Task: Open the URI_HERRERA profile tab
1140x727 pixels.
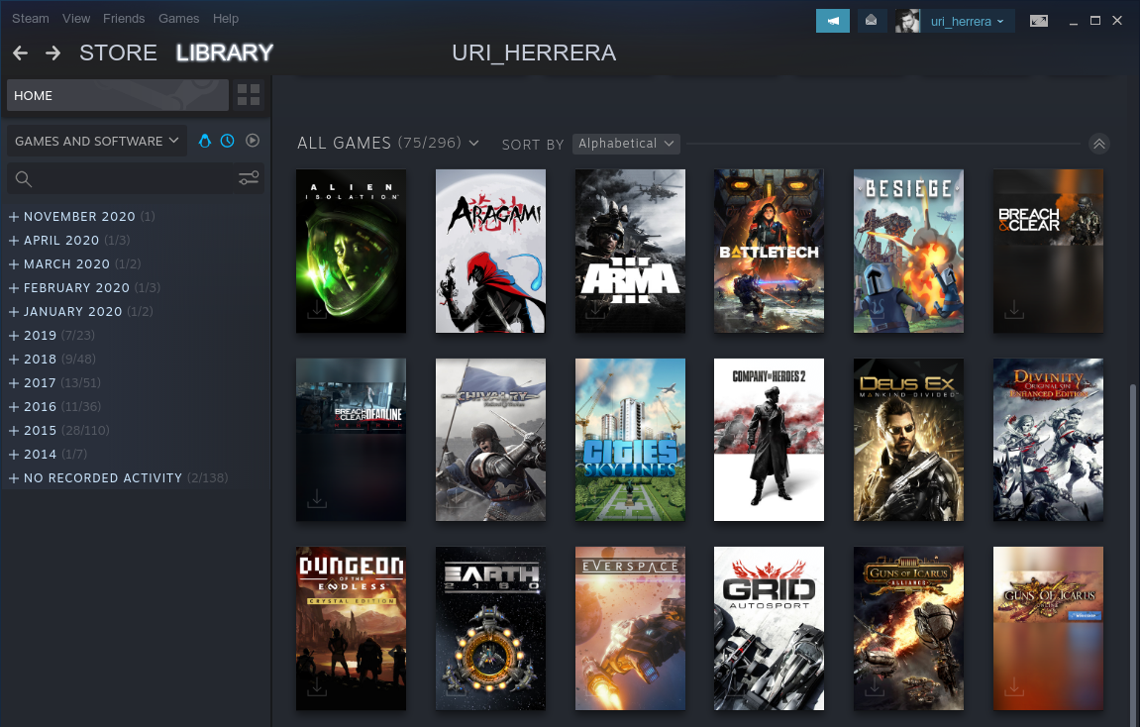Action: pos(534,53)
